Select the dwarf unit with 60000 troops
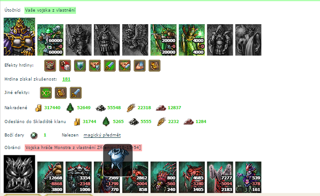 50,40
